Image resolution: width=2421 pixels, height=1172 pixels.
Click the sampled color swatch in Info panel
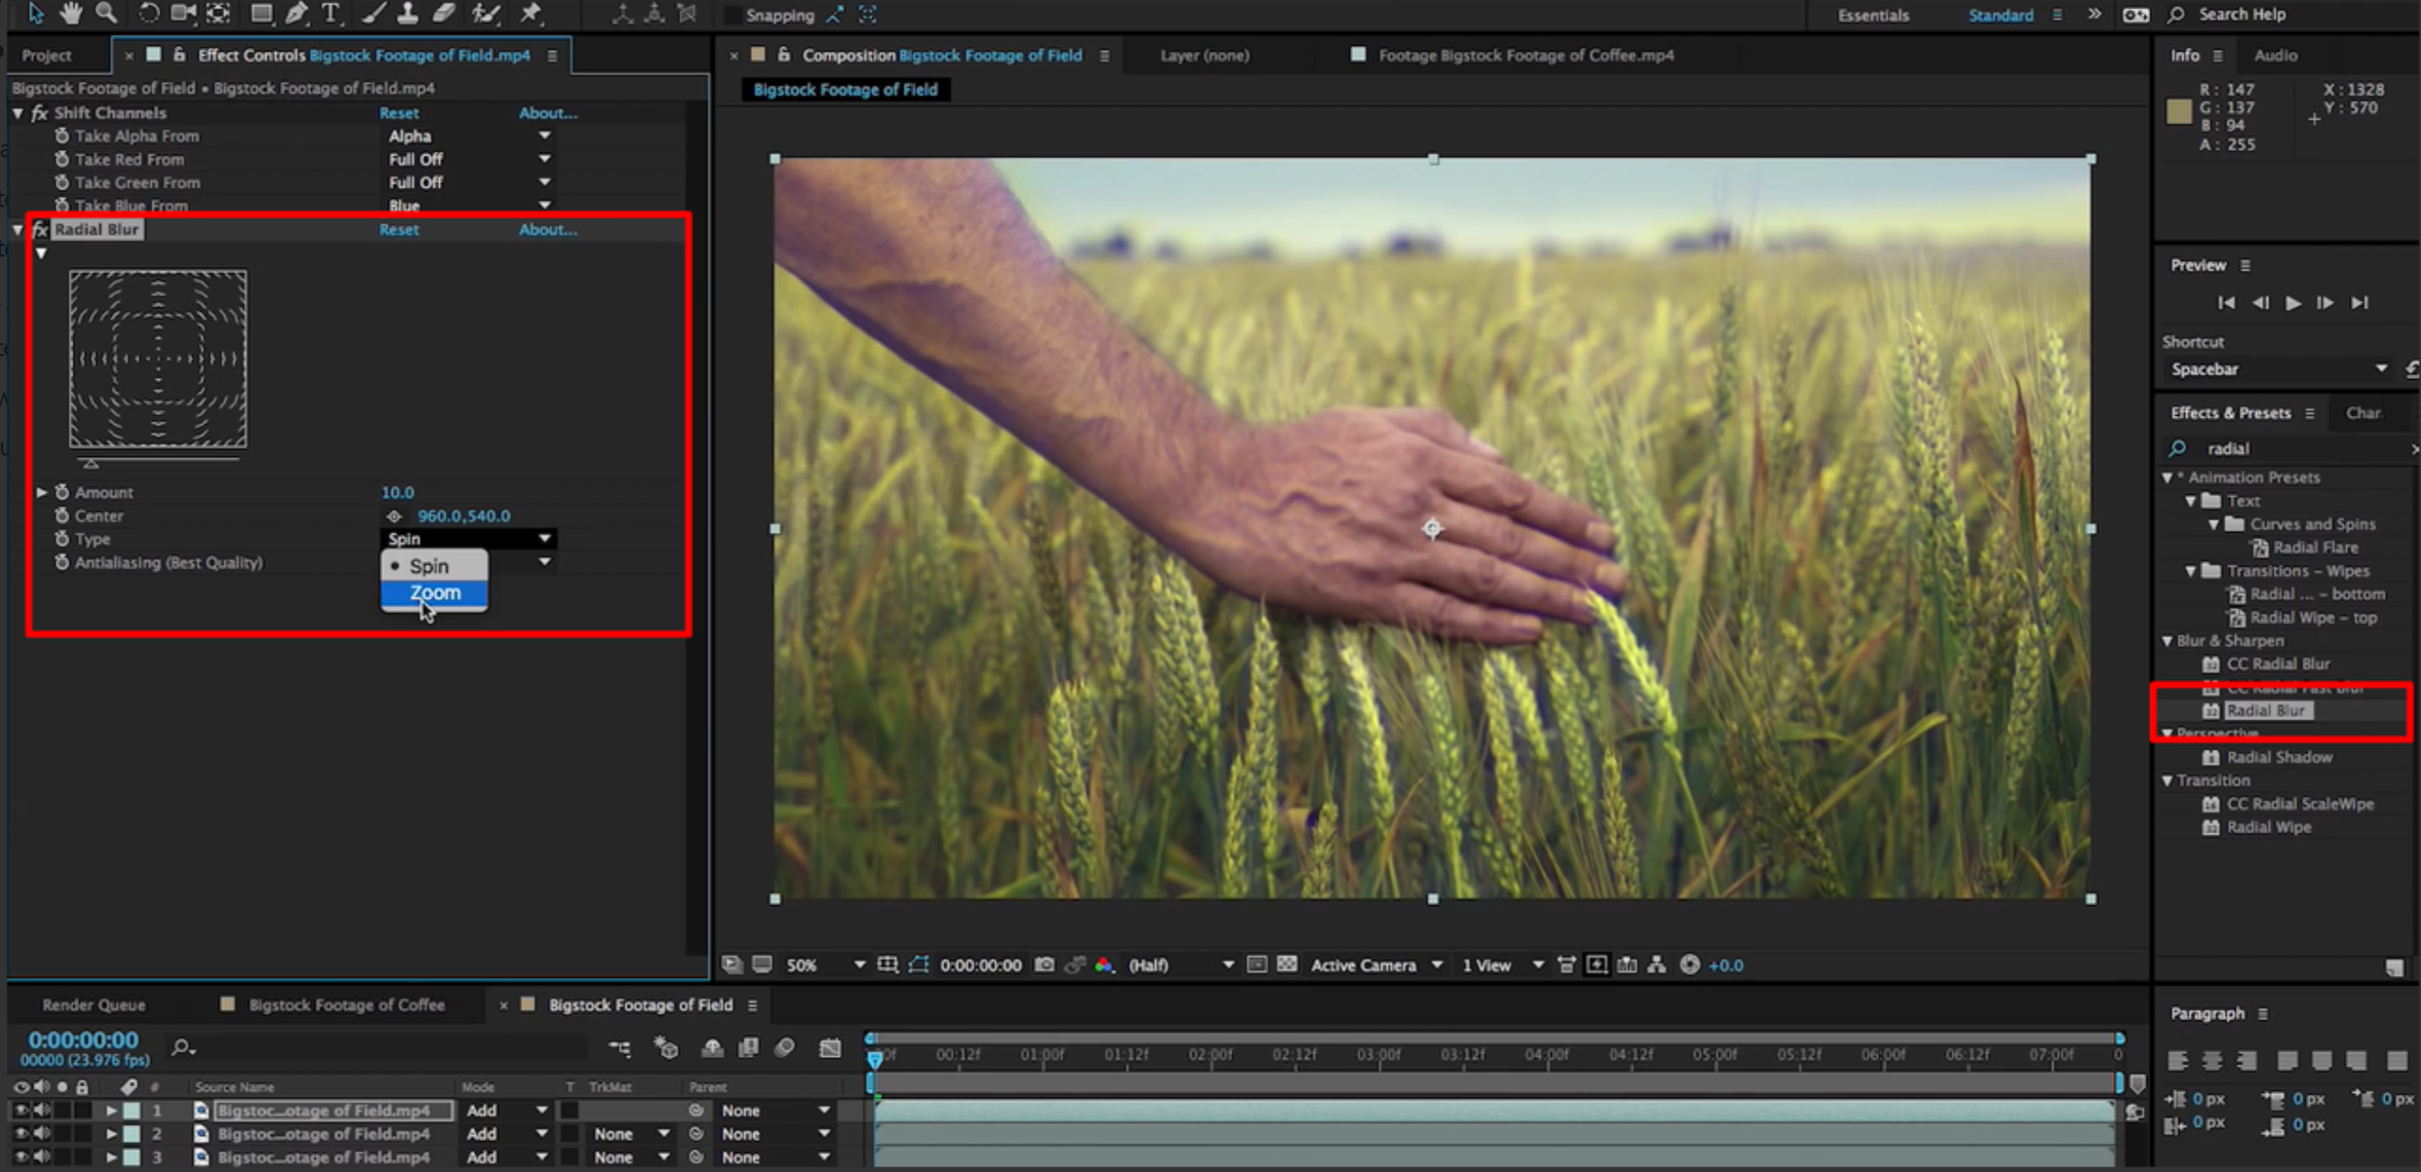(x=2179, y=111)
